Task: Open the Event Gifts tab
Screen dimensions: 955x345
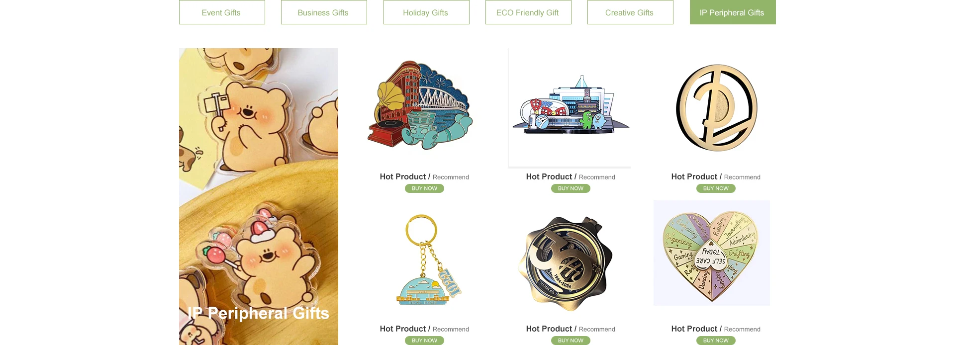Action: pos(222,12)
